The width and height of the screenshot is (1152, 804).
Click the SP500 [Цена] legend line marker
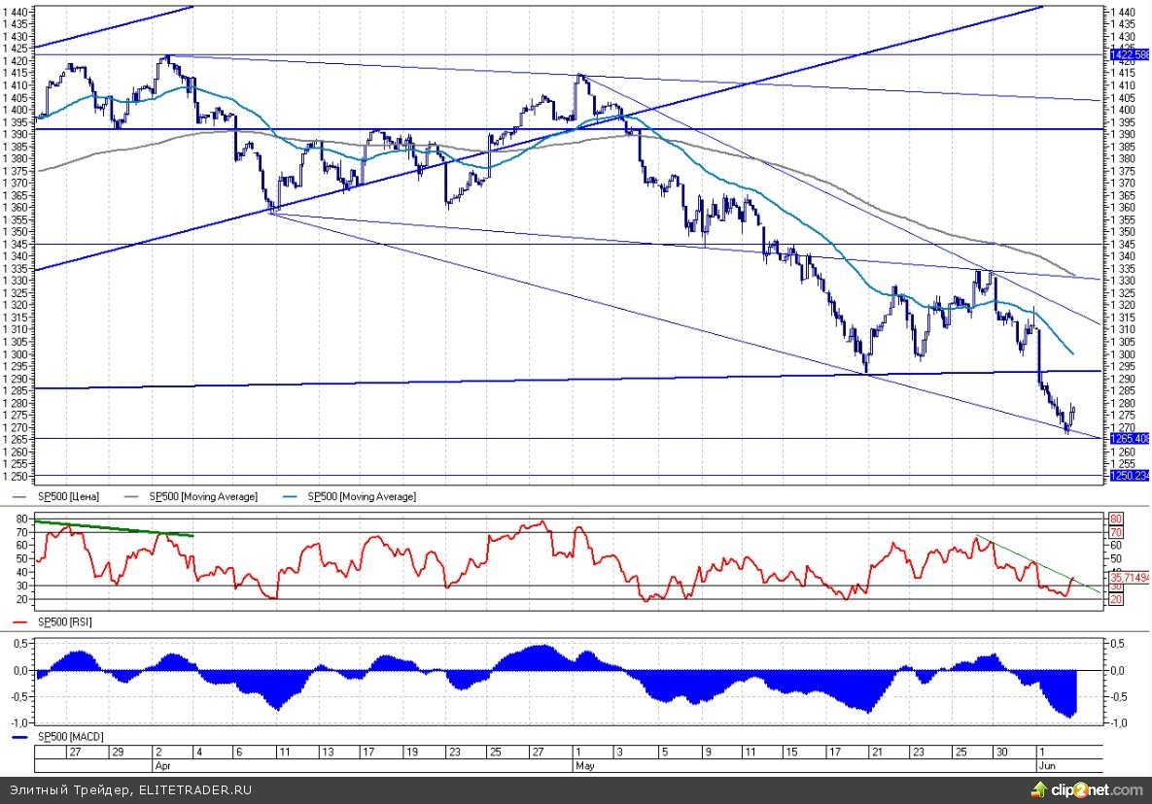tap(21, 497)
